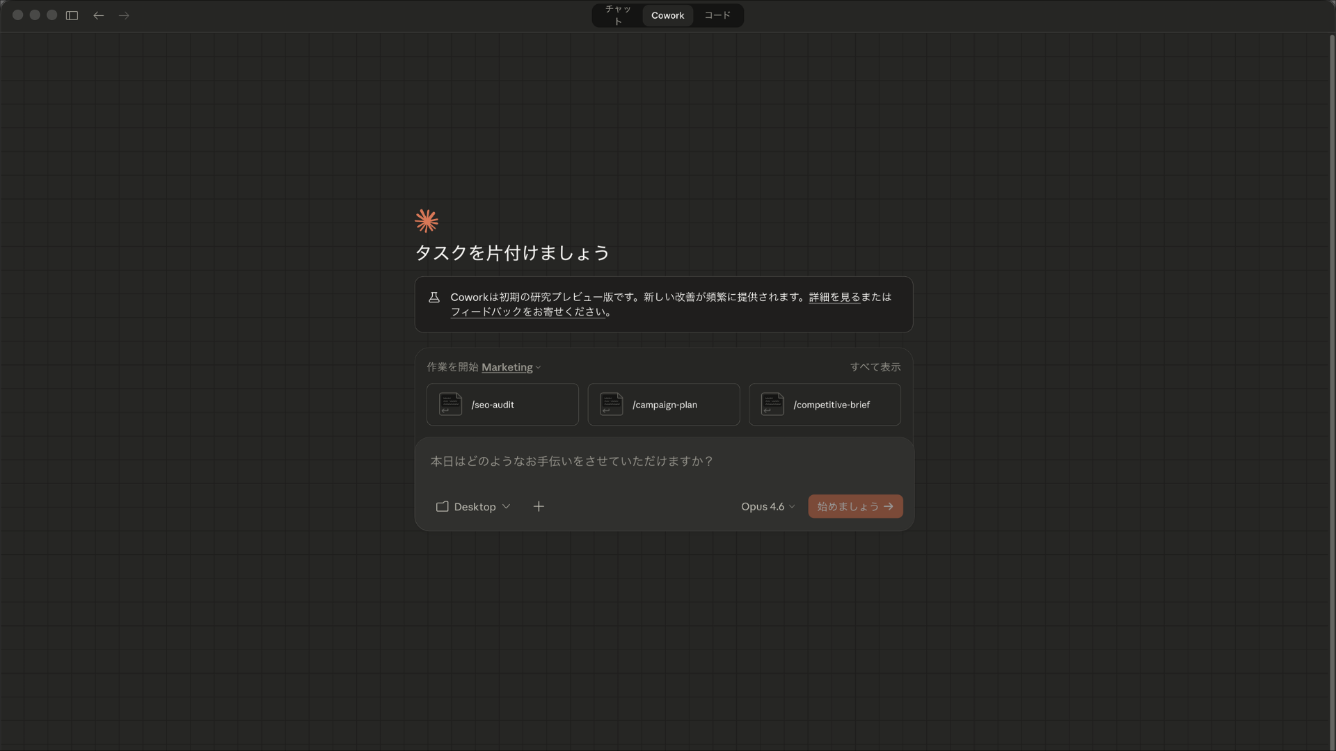The height and width of the screenshot is (751, 1336).
Task: Toggle the sidebar panel icon
Action: click(x=72, y=15)
